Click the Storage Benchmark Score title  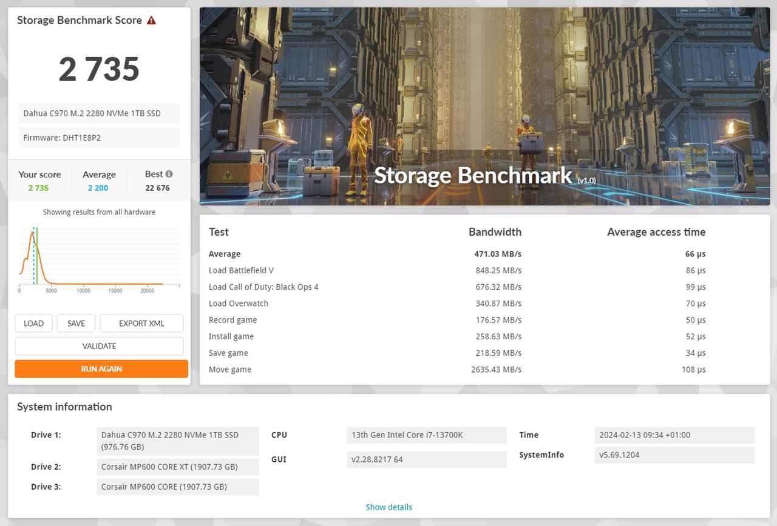click(80, 20)
